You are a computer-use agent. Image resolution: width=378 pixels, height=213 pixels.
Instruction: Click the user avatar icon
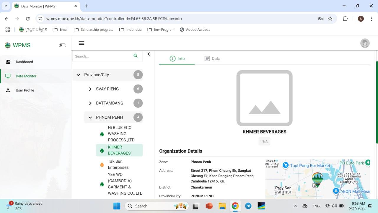(x=365, y=43)
